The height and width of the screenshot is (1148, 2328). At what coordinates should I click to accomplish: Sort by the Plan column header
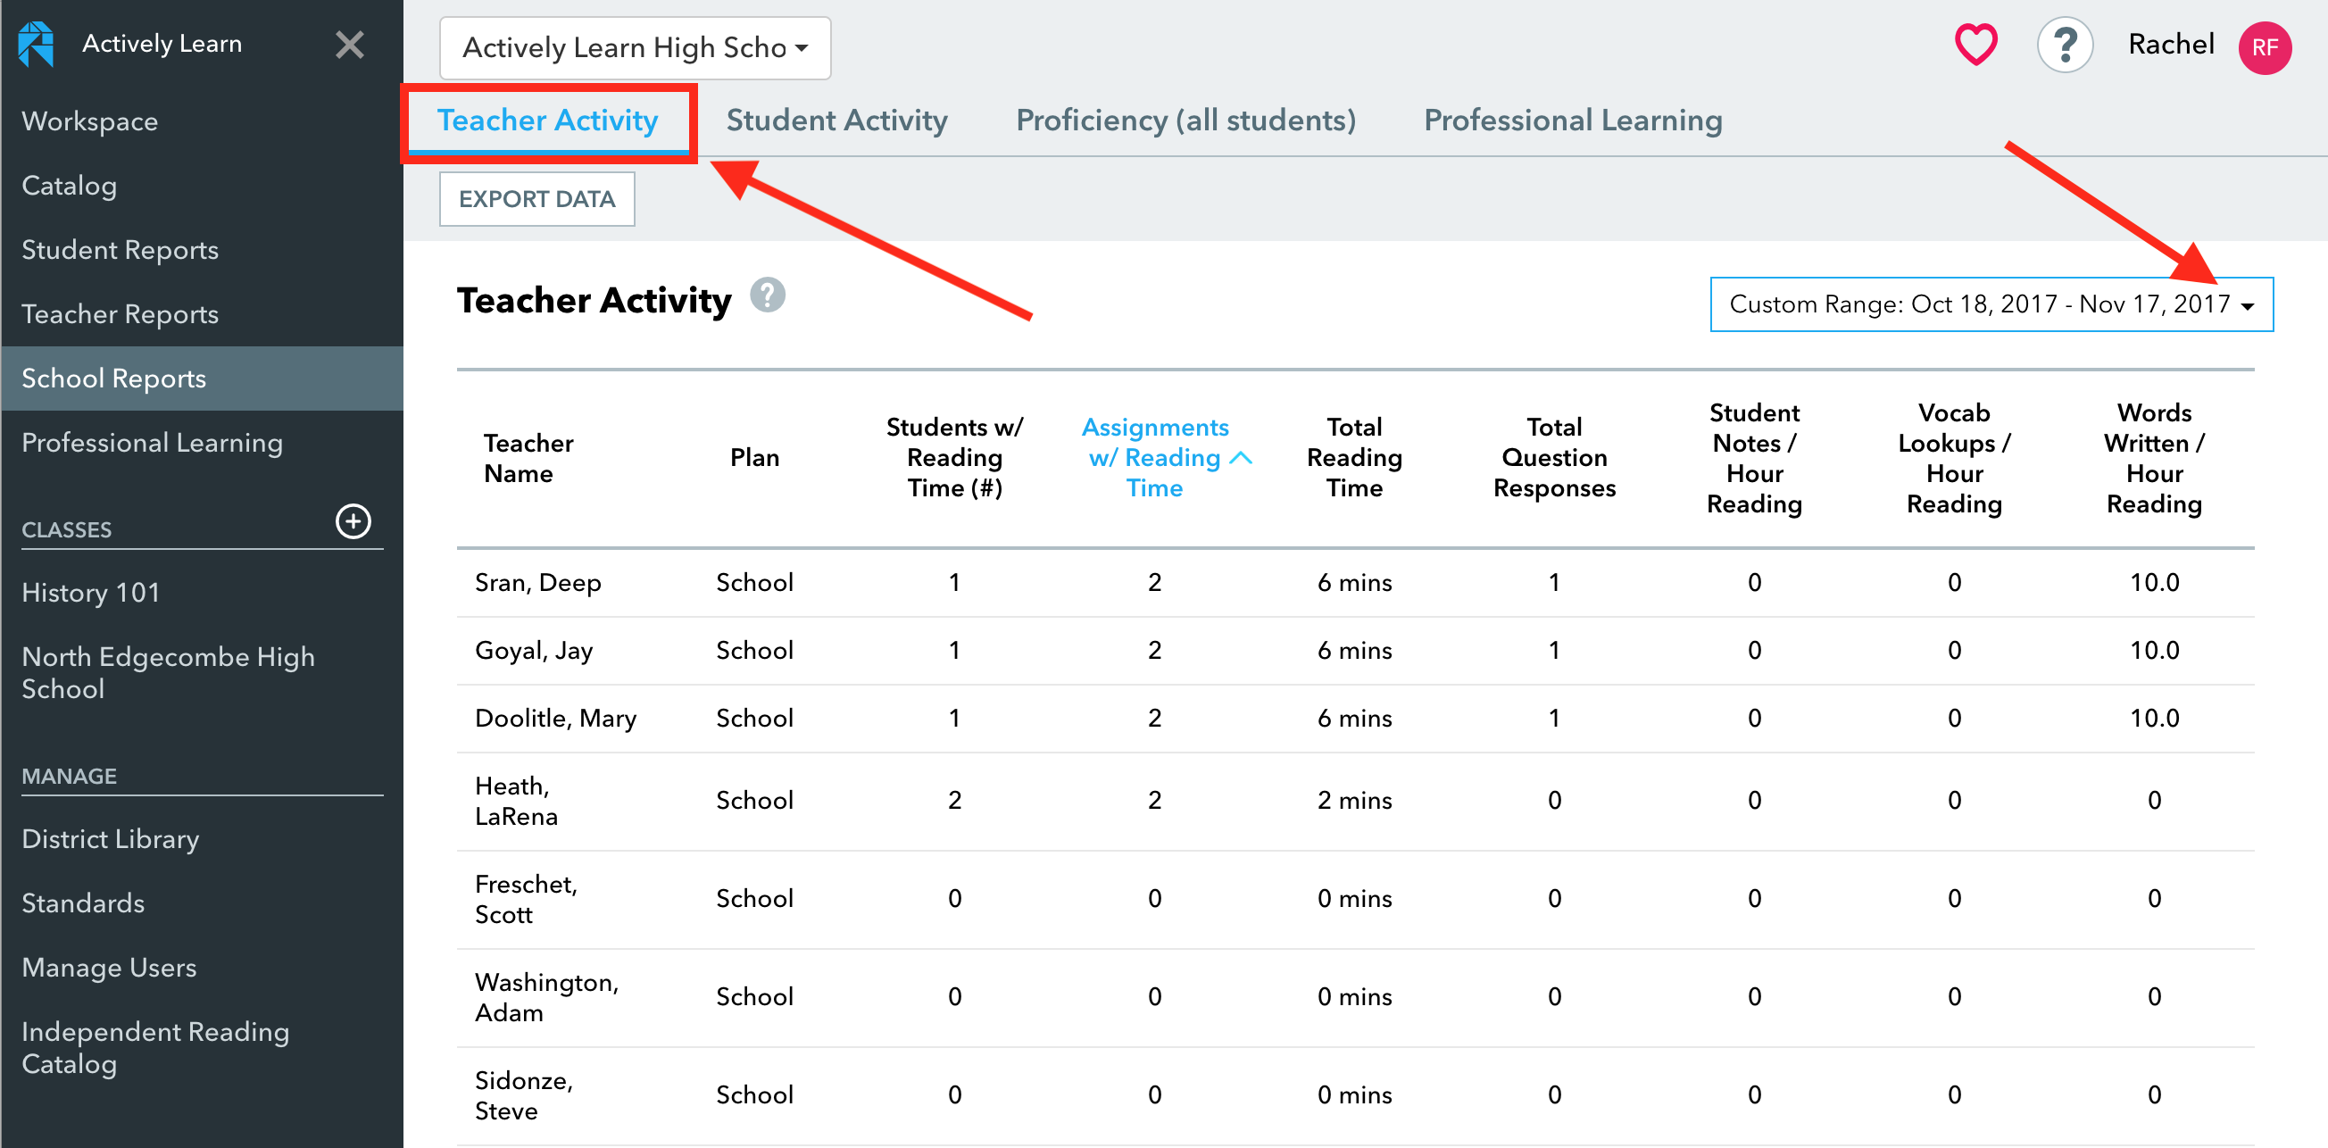point(754,457)
